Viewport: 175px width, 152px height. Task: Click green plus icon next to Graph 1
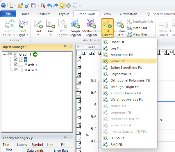[x=35, y=54]
